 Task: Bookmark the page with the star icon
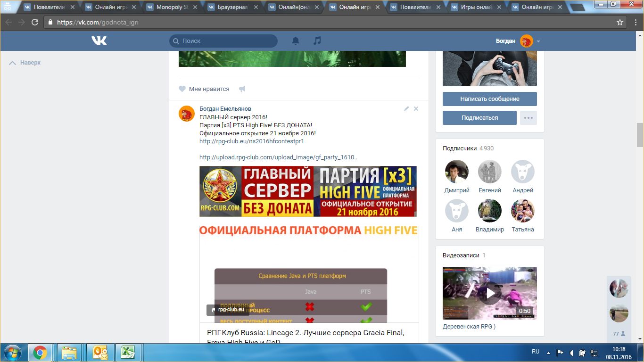pyautogui.click(x=620, y=22)
